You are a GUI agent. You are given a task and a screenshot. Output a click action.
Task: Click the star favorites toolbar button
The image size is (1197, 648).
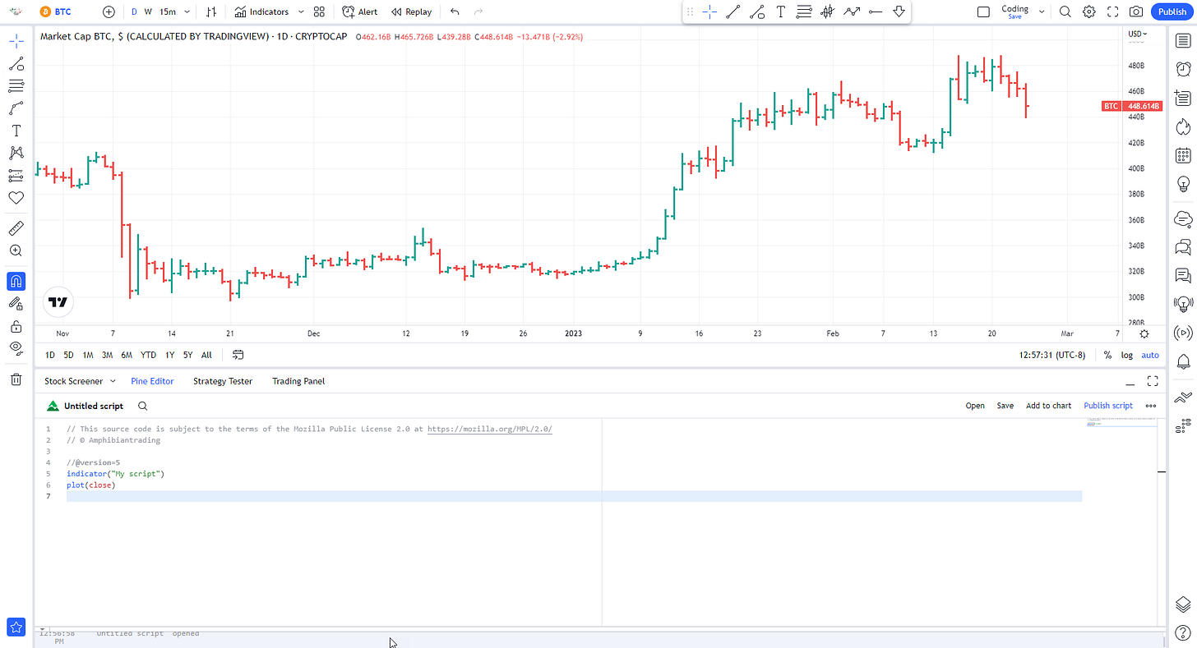(x=16, y=627)
